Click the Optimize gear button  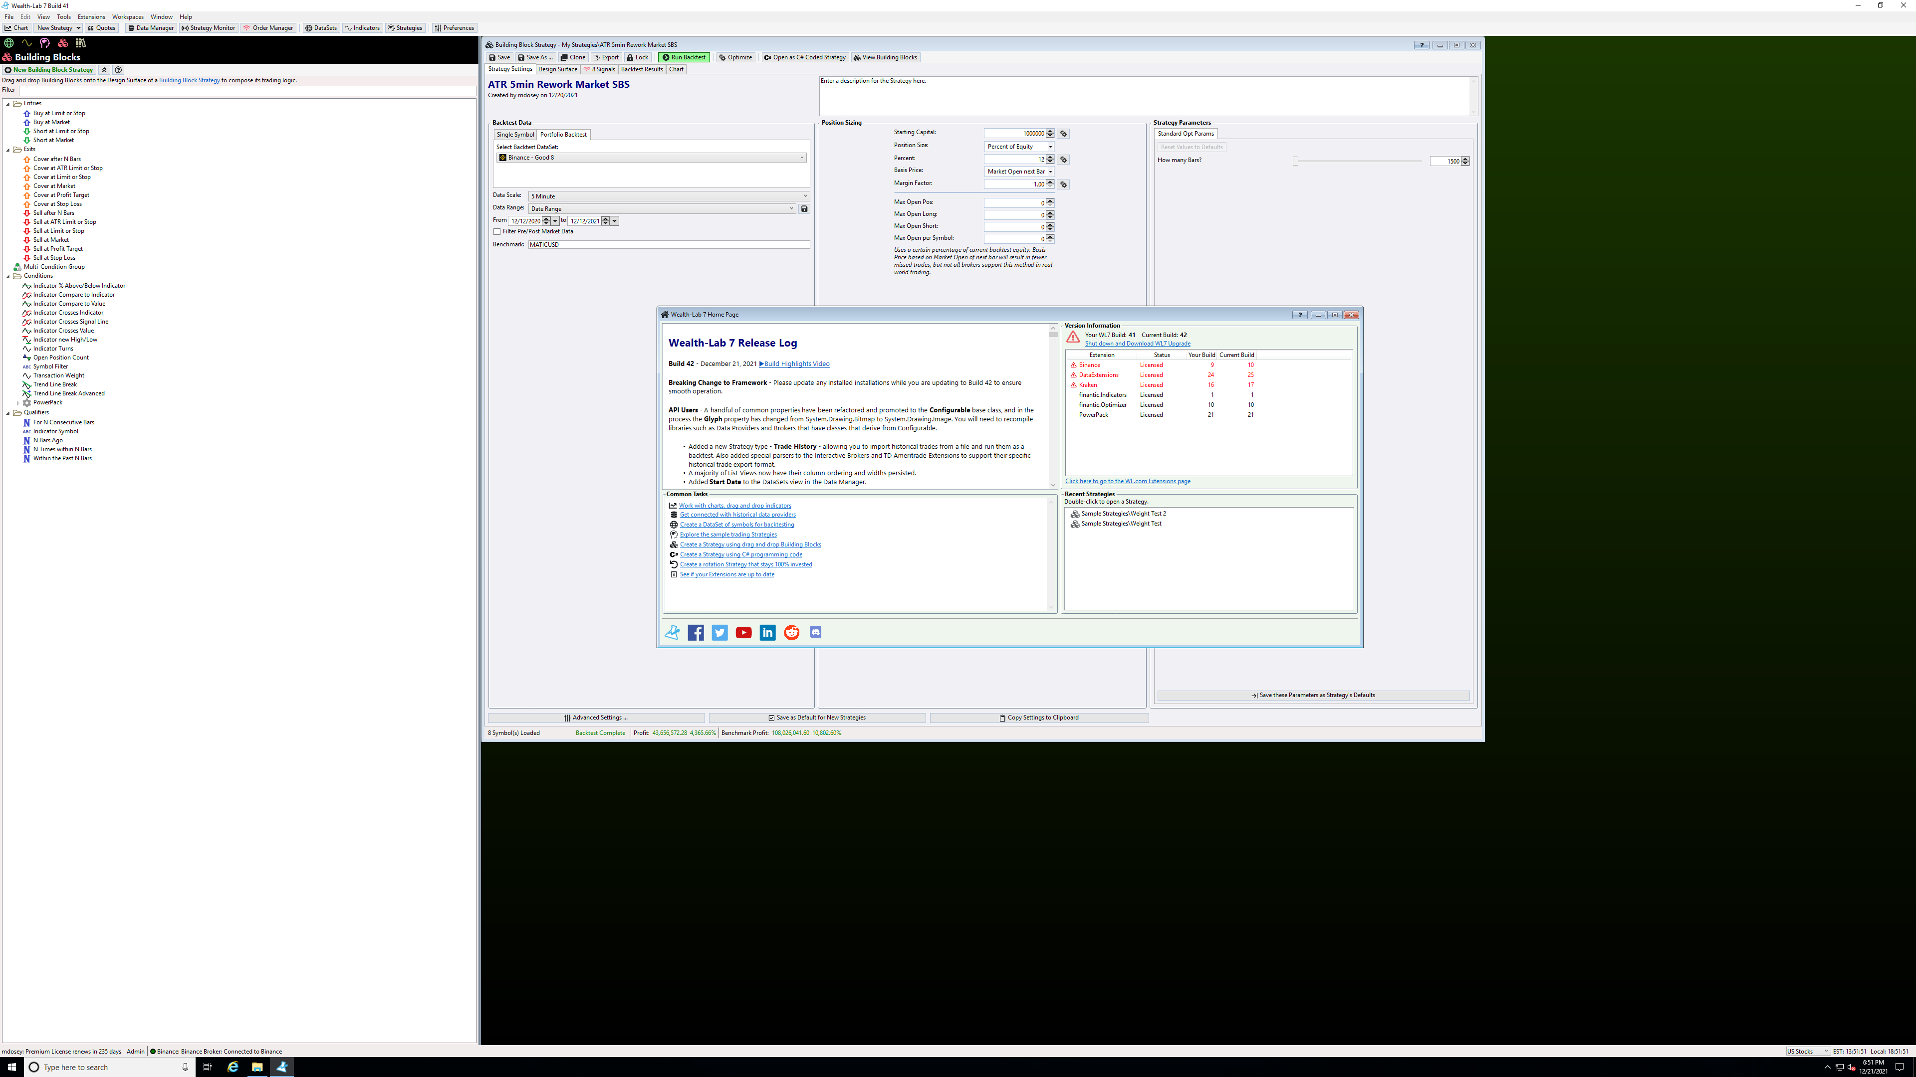(x=735, y=57)
